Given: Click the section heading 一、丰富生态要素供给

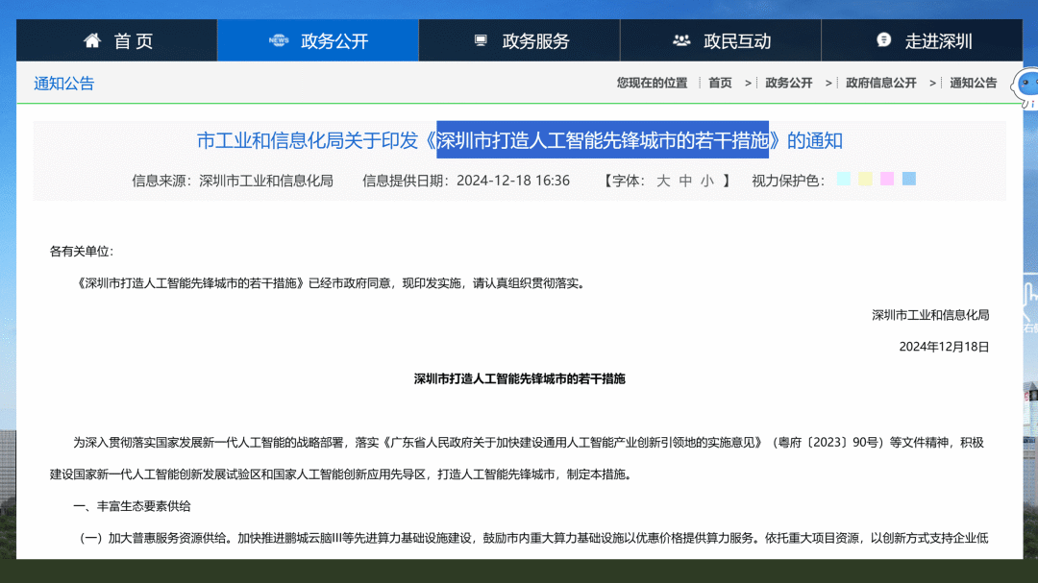Looking at the screenshot, I should click(x=132, y=506).
